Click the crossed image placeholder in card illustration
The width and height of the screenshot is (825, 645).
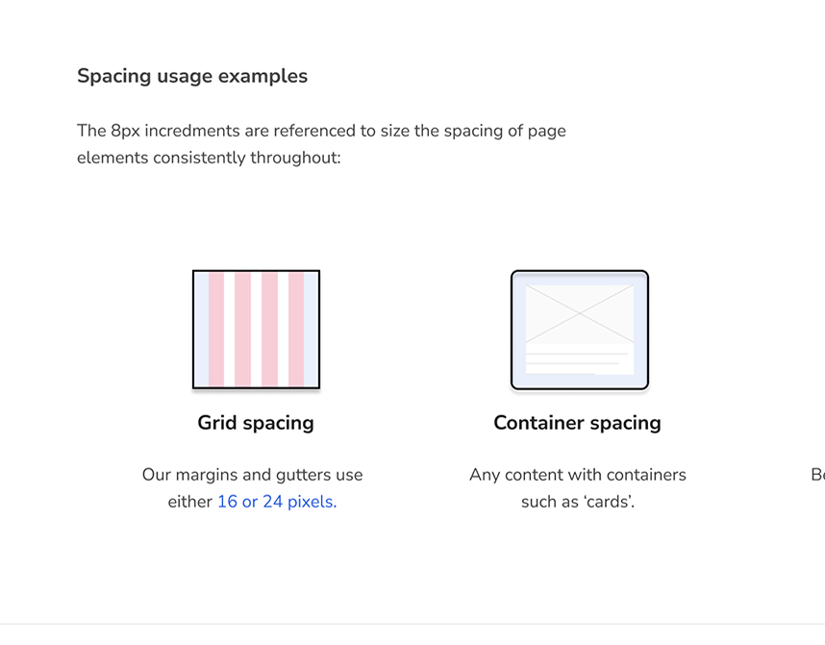pyautogui.click(x=579, y=313)
